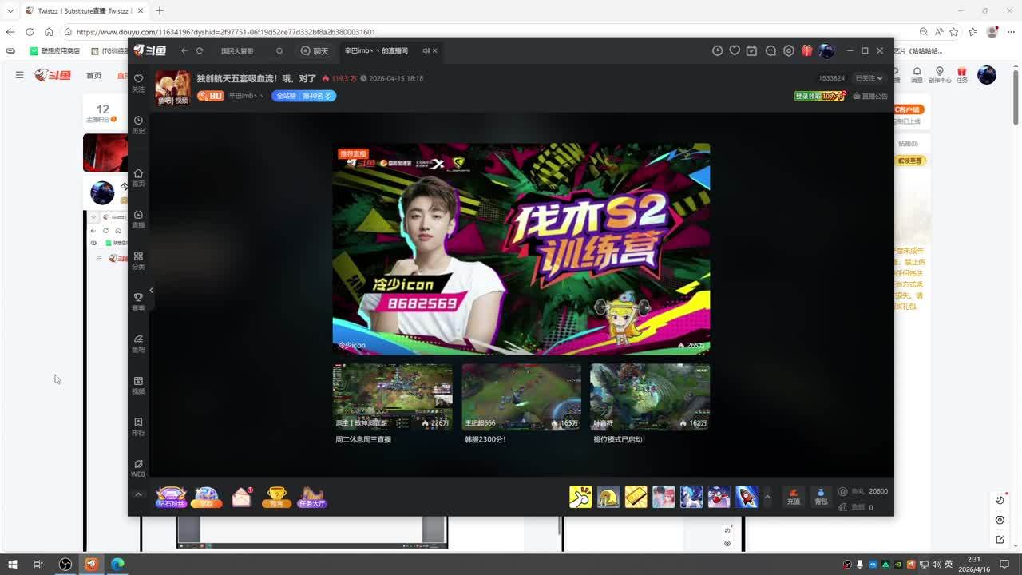Open the 韩服2300分 stream thumbnail
This screenshot has width=1022, height=575.
[x=521, y=397]
